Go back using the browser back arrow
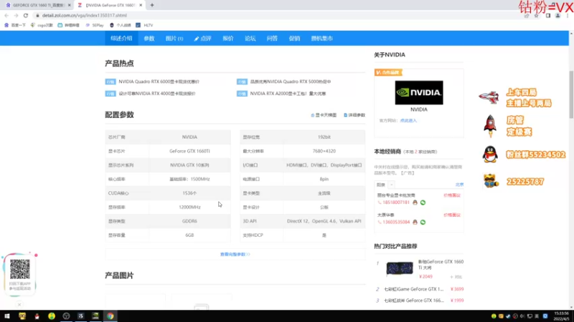574x322 pixels. pyautogui.click(x=6, y=15)
